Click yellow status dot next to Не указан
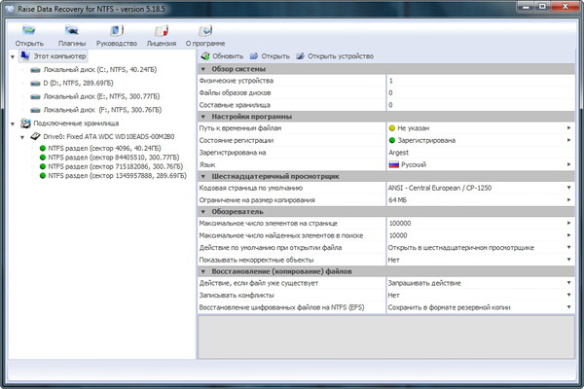584x389 pixels. [x=392, y=128]
